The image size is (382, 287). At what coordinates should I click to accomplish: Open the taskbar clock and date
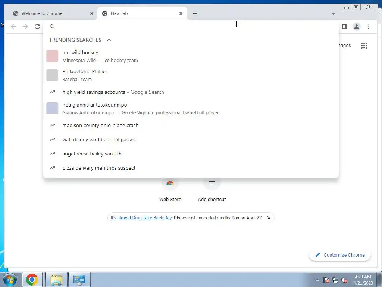point(363,280)
